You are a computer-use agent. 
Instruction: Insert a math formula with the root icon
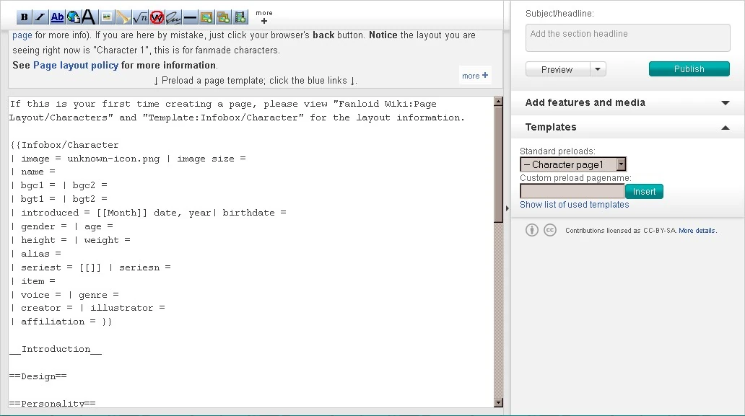(x=141, y=17)
